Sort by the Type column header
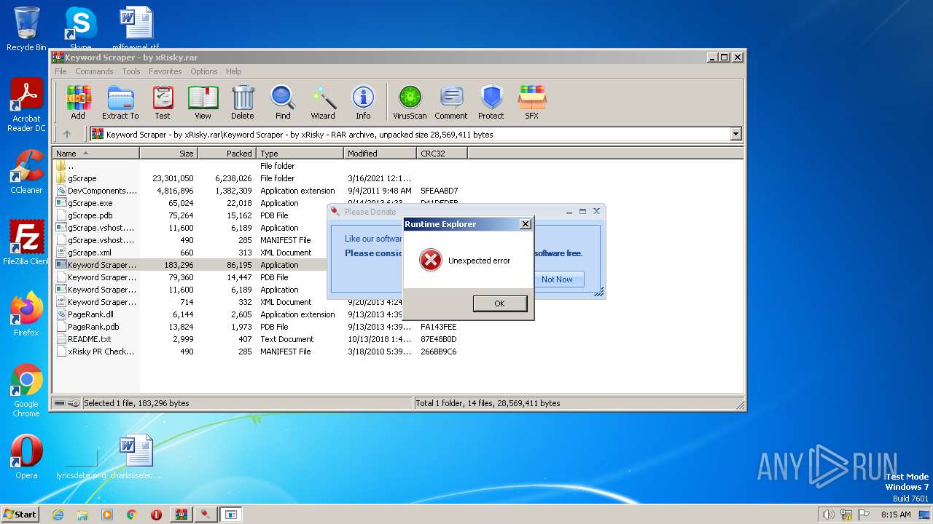 300,154
